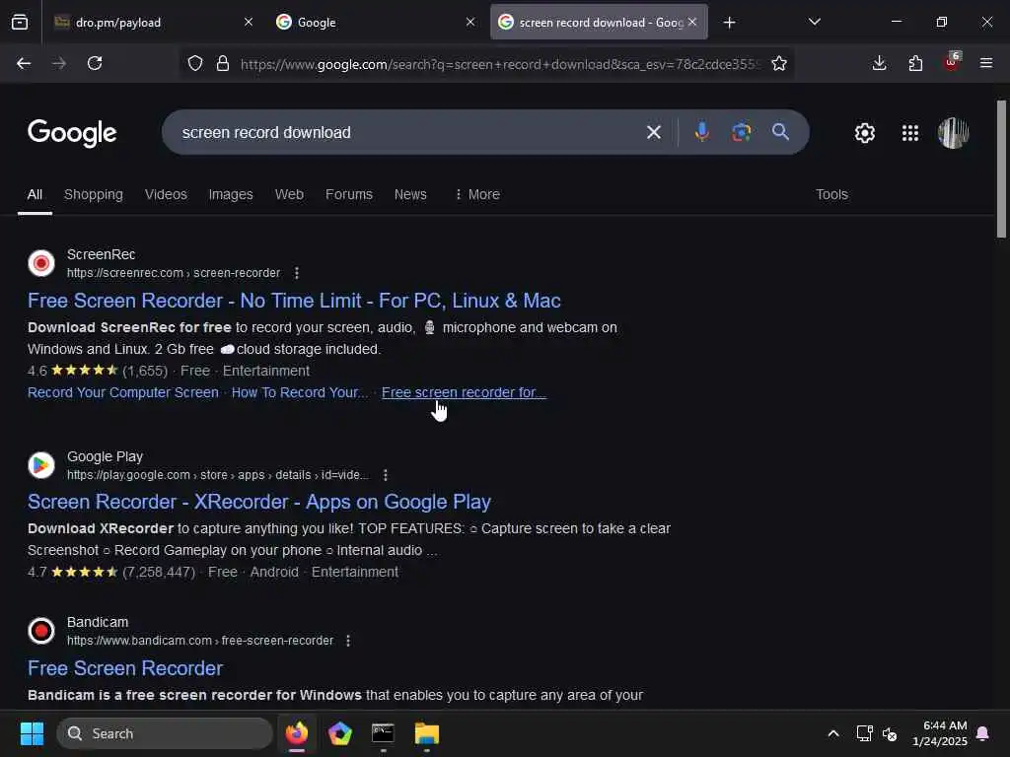The image size is (1010, 757).
Task: Open the taskbar clock and date
Action: point(940,733)
